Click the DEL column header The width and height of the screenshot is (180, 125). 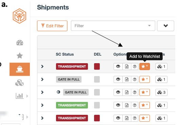coord(97,54)
